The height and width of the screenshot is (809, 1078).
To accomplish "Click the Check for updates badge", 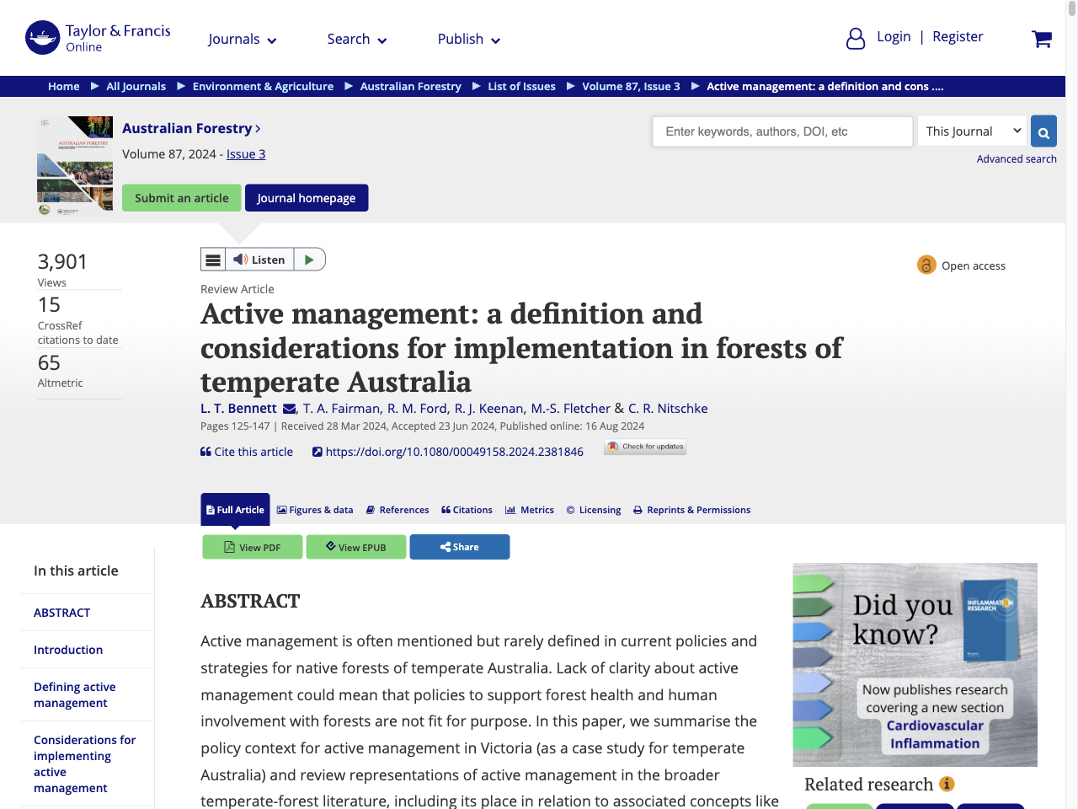I will 644,446.
